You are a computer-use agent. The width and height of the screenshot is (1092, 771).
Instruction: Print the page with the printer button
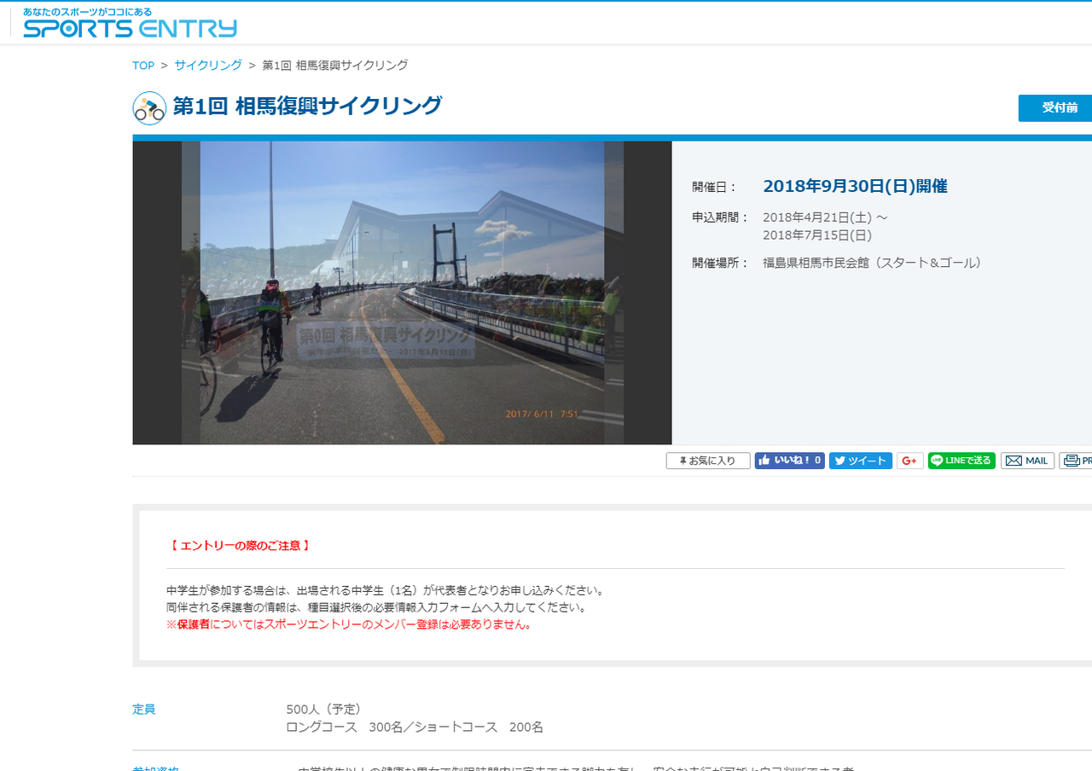click(x=1077, y=461)
